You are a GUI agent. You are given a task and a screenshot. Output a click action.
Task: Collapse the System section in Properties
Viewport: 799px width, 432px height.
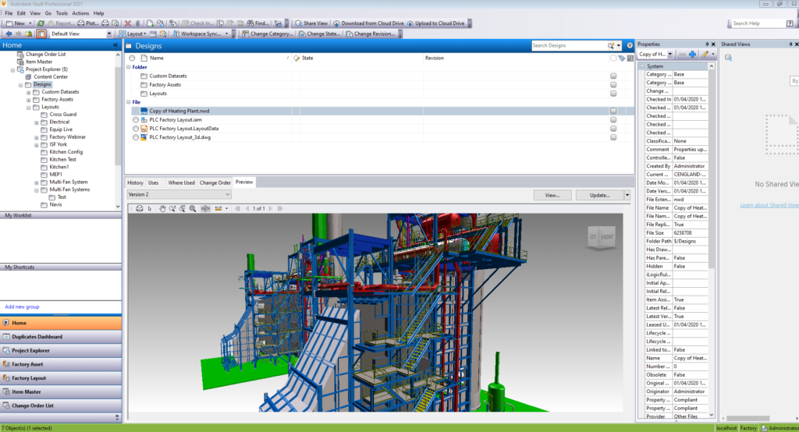tap(642, 66)
